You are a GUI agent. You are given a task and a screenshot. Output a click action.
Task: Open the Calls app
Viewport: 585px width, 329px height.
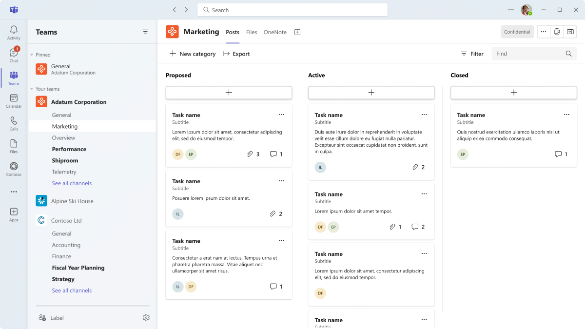pos(14,124)
